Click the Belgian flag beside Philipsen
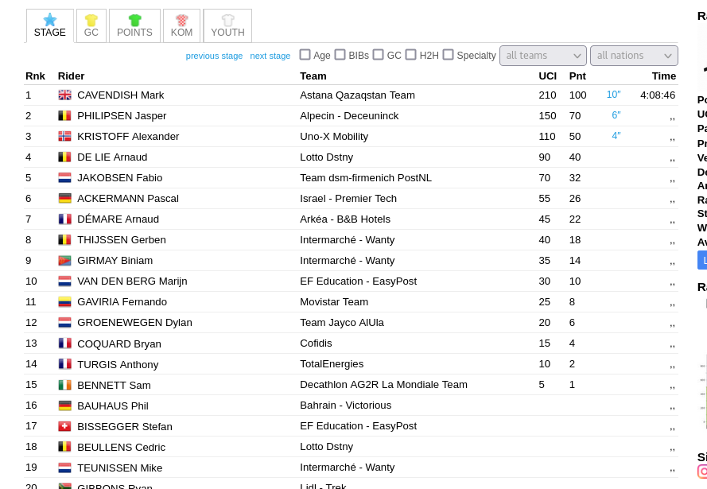Image resolution: width=707 pixels, height=489 pixels. (x=65, y=116)
